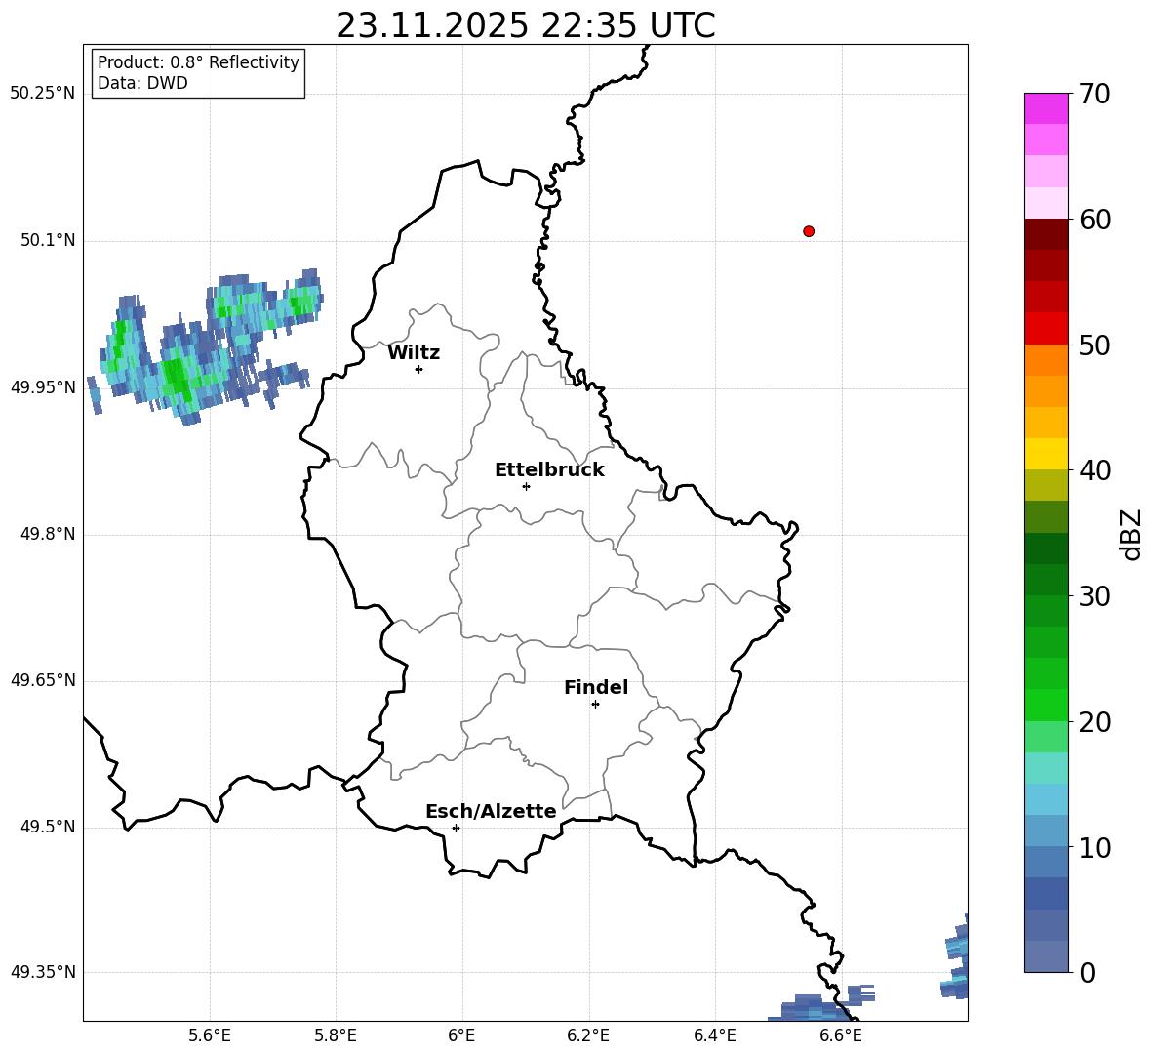Click the 6°E longitude label
Screen dimensions: 1155x1055
coord(461,1035)
